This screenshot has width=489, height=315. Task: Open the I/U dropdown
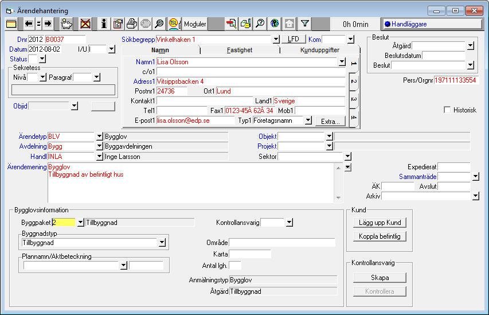[x=112, y=49]
